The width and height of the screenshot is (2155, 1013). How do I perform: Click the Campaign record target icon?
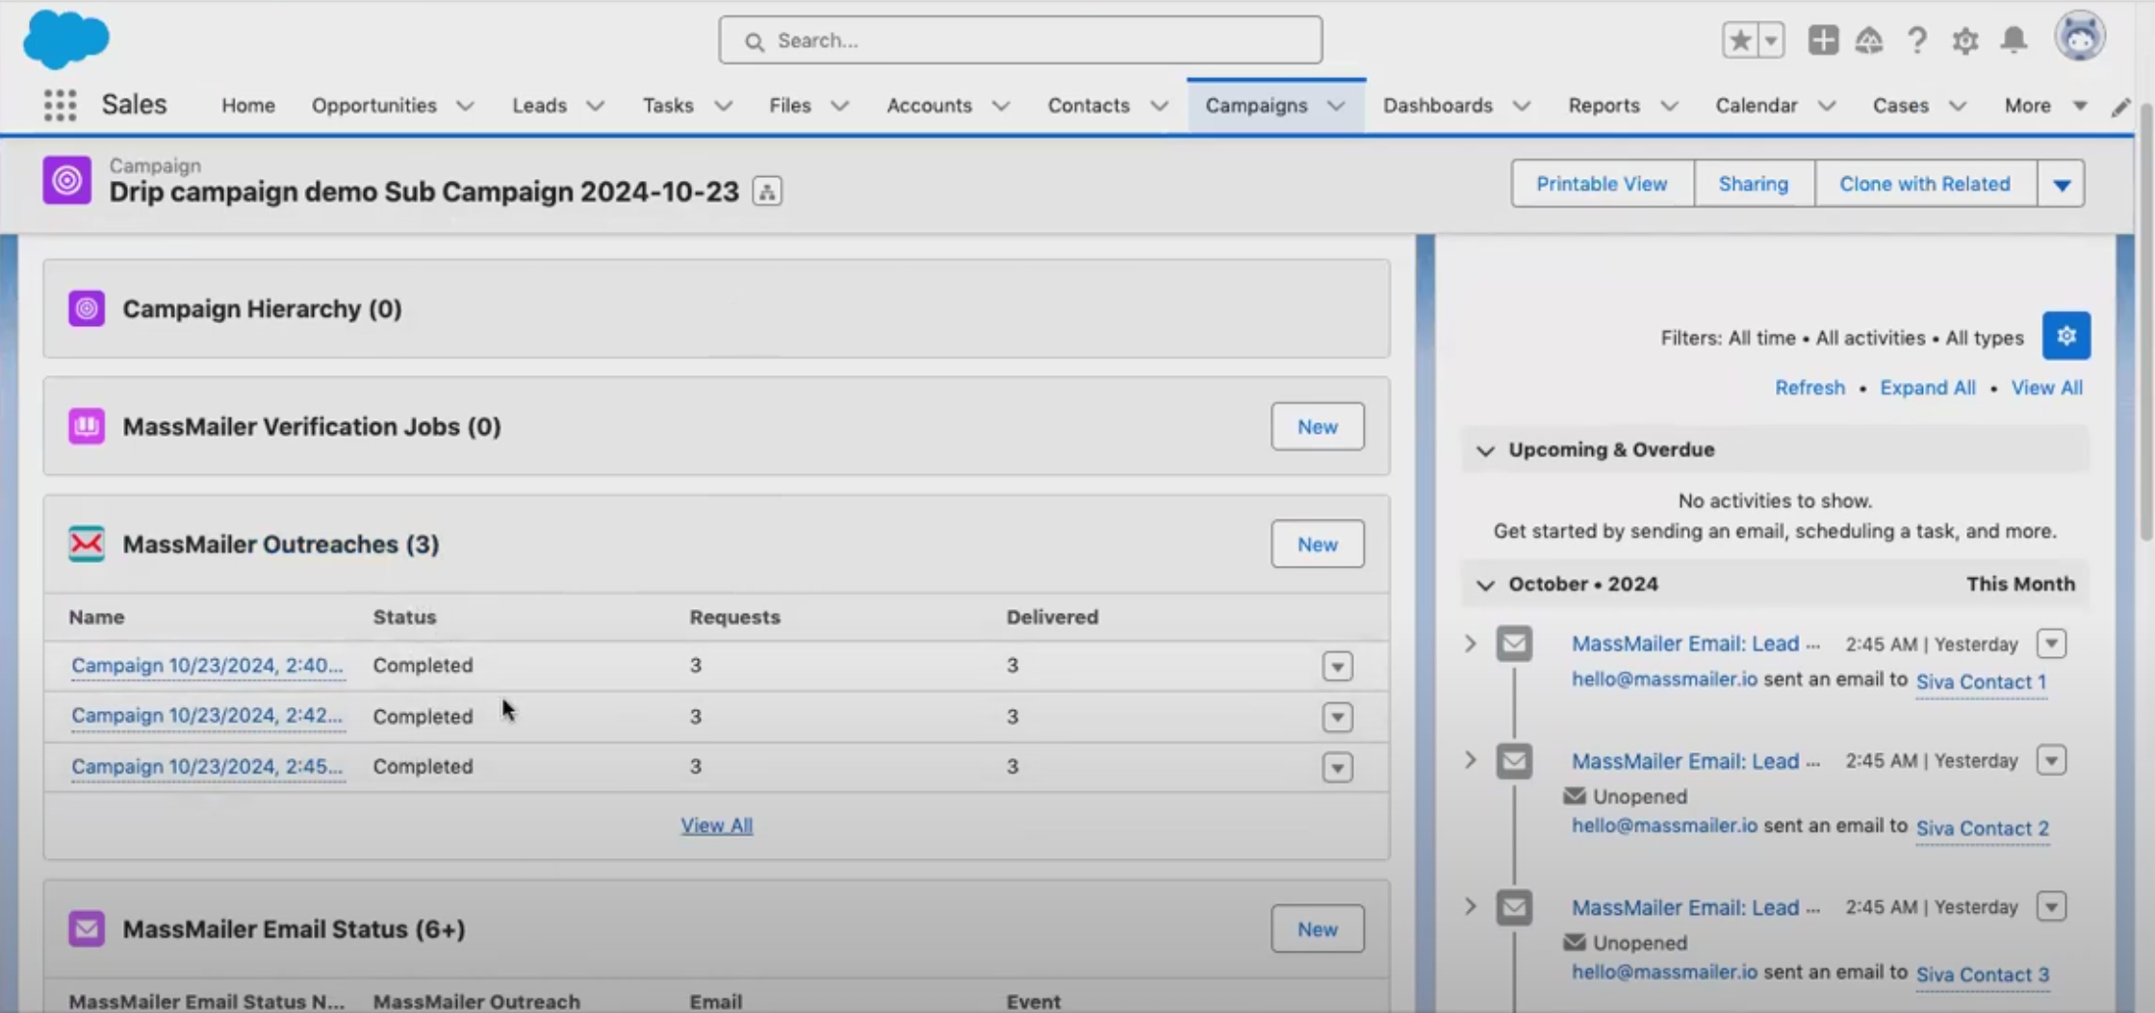[x=66, y=180]
